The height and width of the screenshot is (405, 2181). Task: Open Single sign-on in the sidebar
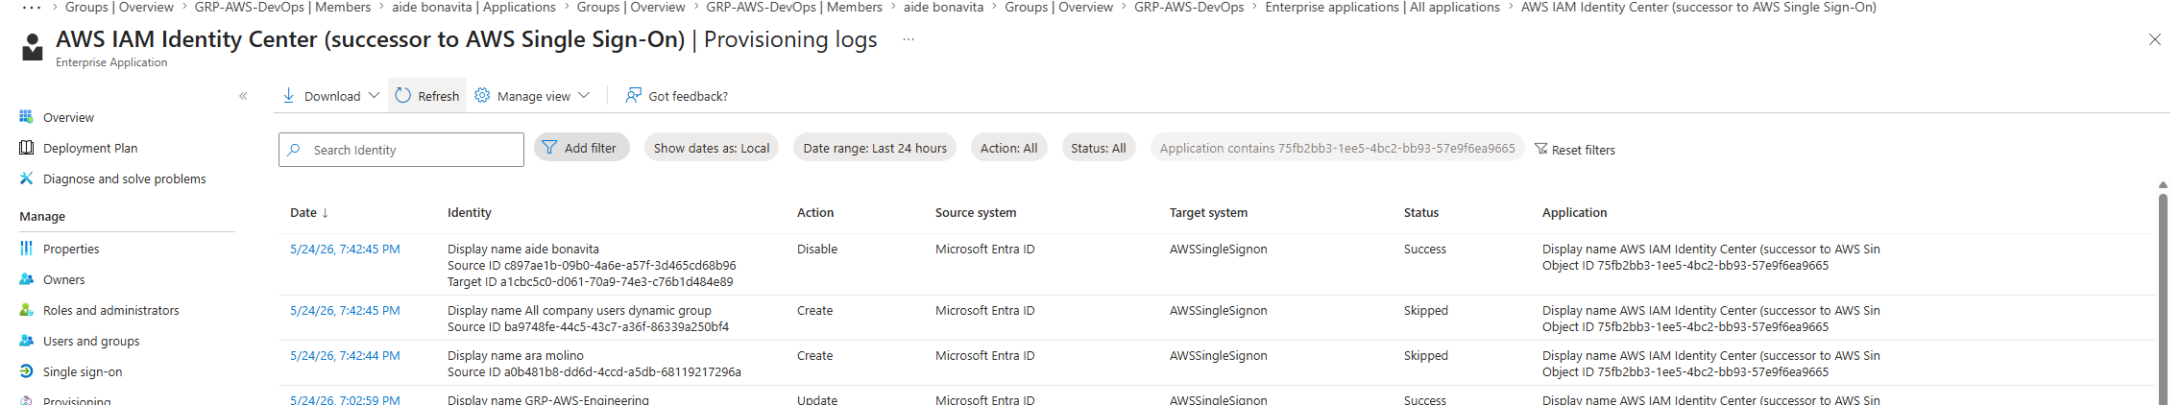[x=83, y=371]
